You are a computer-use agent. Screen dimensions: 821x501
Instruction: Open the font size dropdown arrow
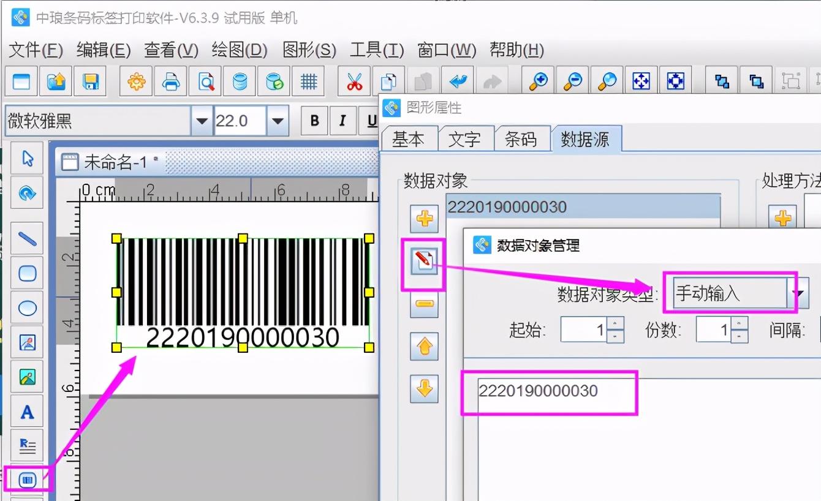(278, 121)
